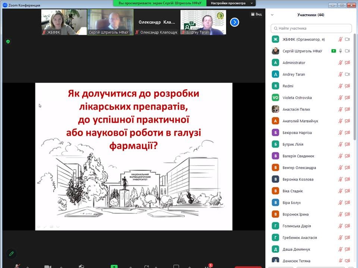Click the photo avatar of Сергій Штриголь НФаУ

click(x=275, y=51)
